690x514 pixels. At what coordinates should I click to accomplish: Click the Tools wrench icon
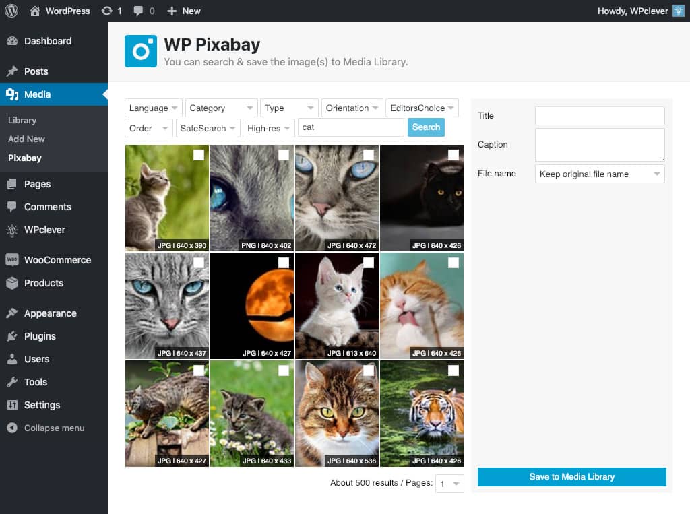[x=12, y=382]
